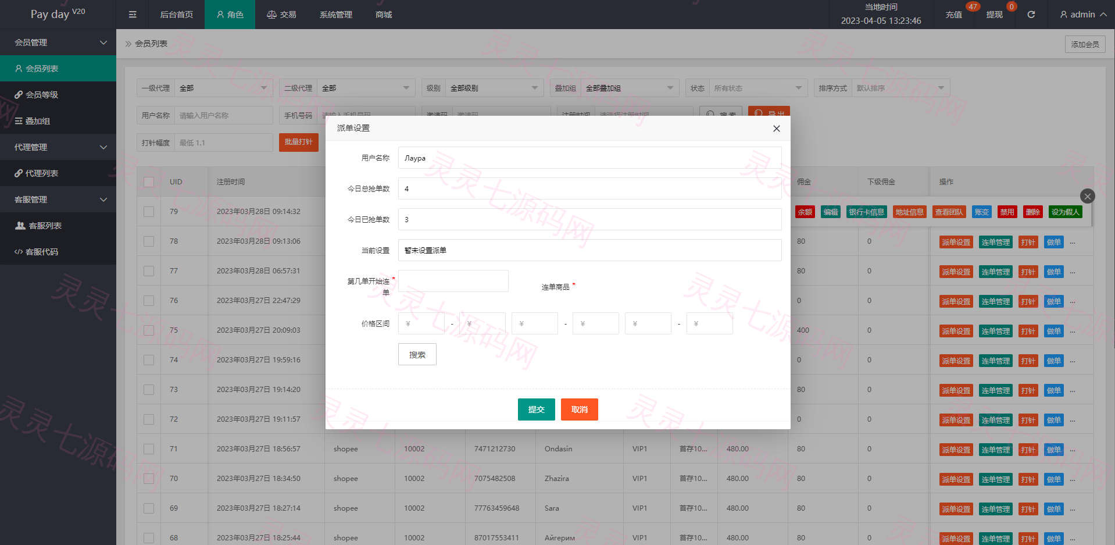Toggle the sidebar collapse hamburger icon
Image resolution: width=1115 pixels, height=545 pixels.
click(x=133, y=15)
